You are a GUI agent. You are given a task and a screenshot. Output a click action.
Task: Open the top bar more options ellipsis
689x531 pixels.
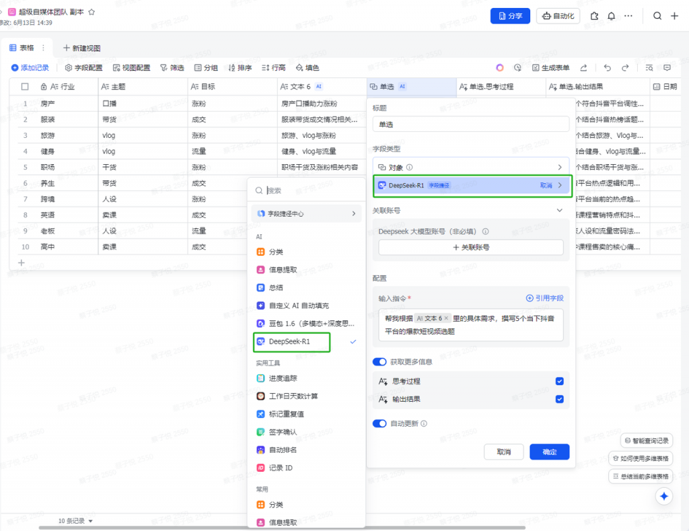(x=628, y=16)
